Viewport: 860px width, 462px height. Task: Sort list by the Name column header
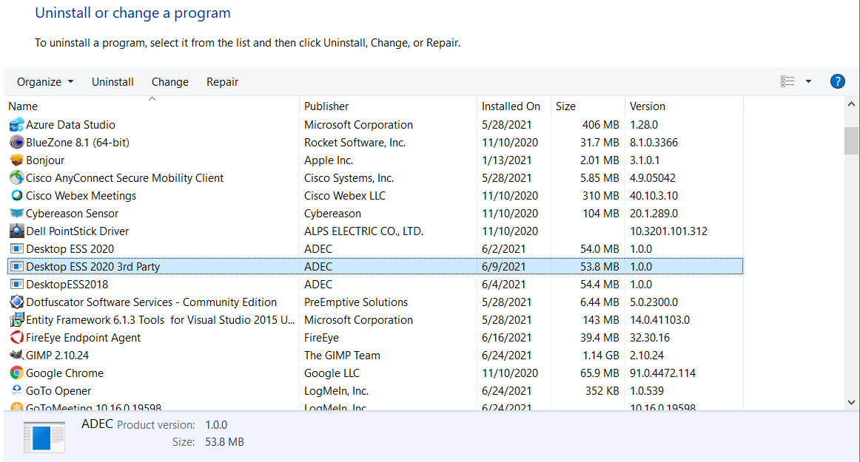pos(23,106)
